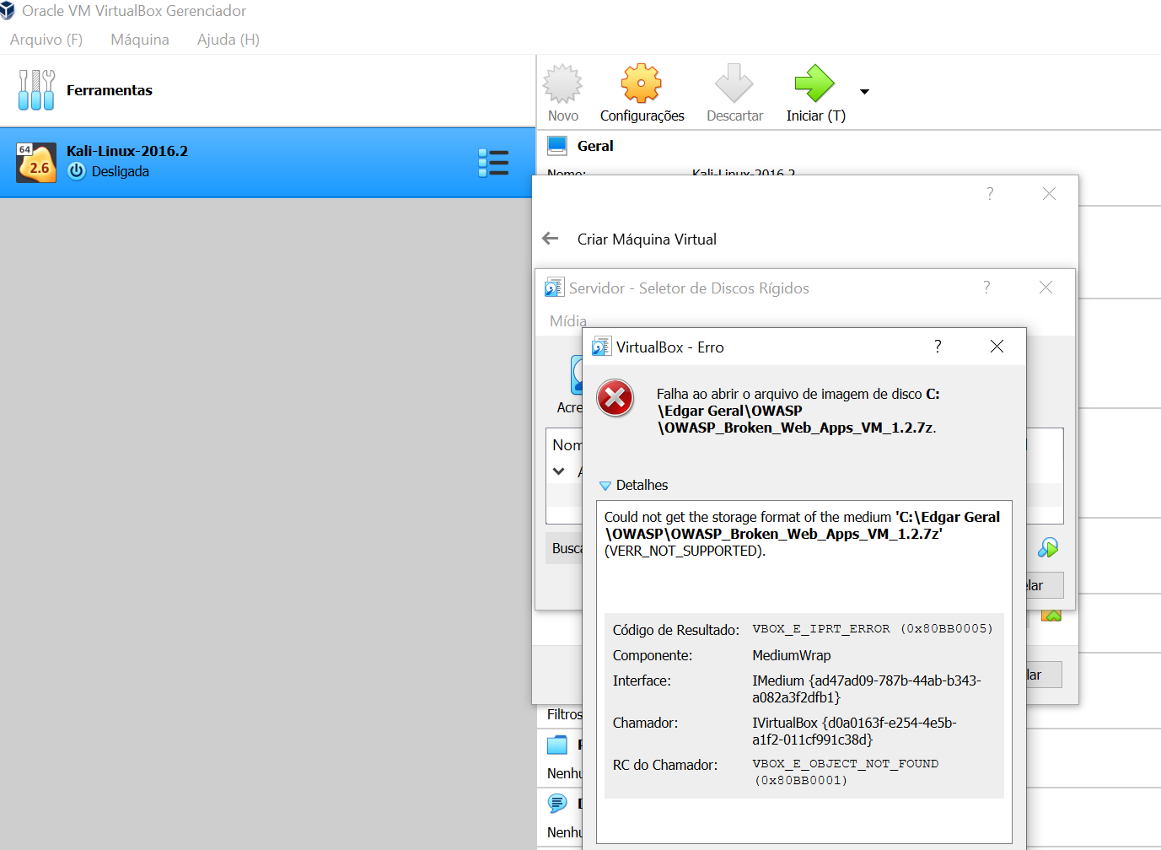Open the Ferramentas tools icon

pos(36,90)
